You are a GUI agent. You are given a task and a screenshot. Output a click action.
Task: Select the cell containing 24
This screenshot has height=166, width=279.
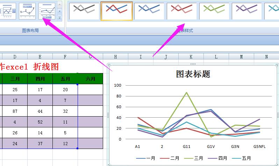[x=15, y=143]
